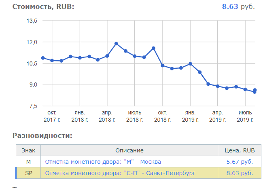
Task: Open the Saint Petersburg mint mark description link
Action: tap(120, 173)
